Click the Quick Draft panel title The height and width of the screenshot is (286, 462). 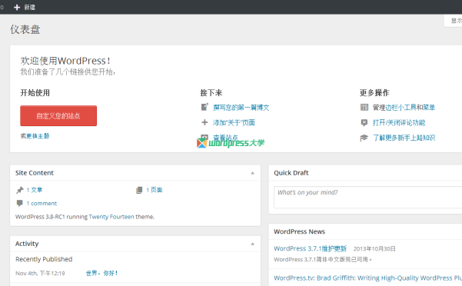pos(291,173)
